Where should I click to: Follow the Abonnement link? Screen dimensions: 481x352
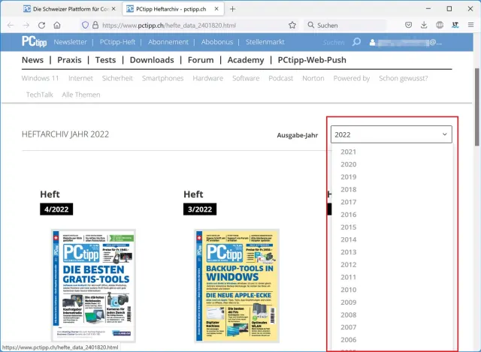(168, 42)
